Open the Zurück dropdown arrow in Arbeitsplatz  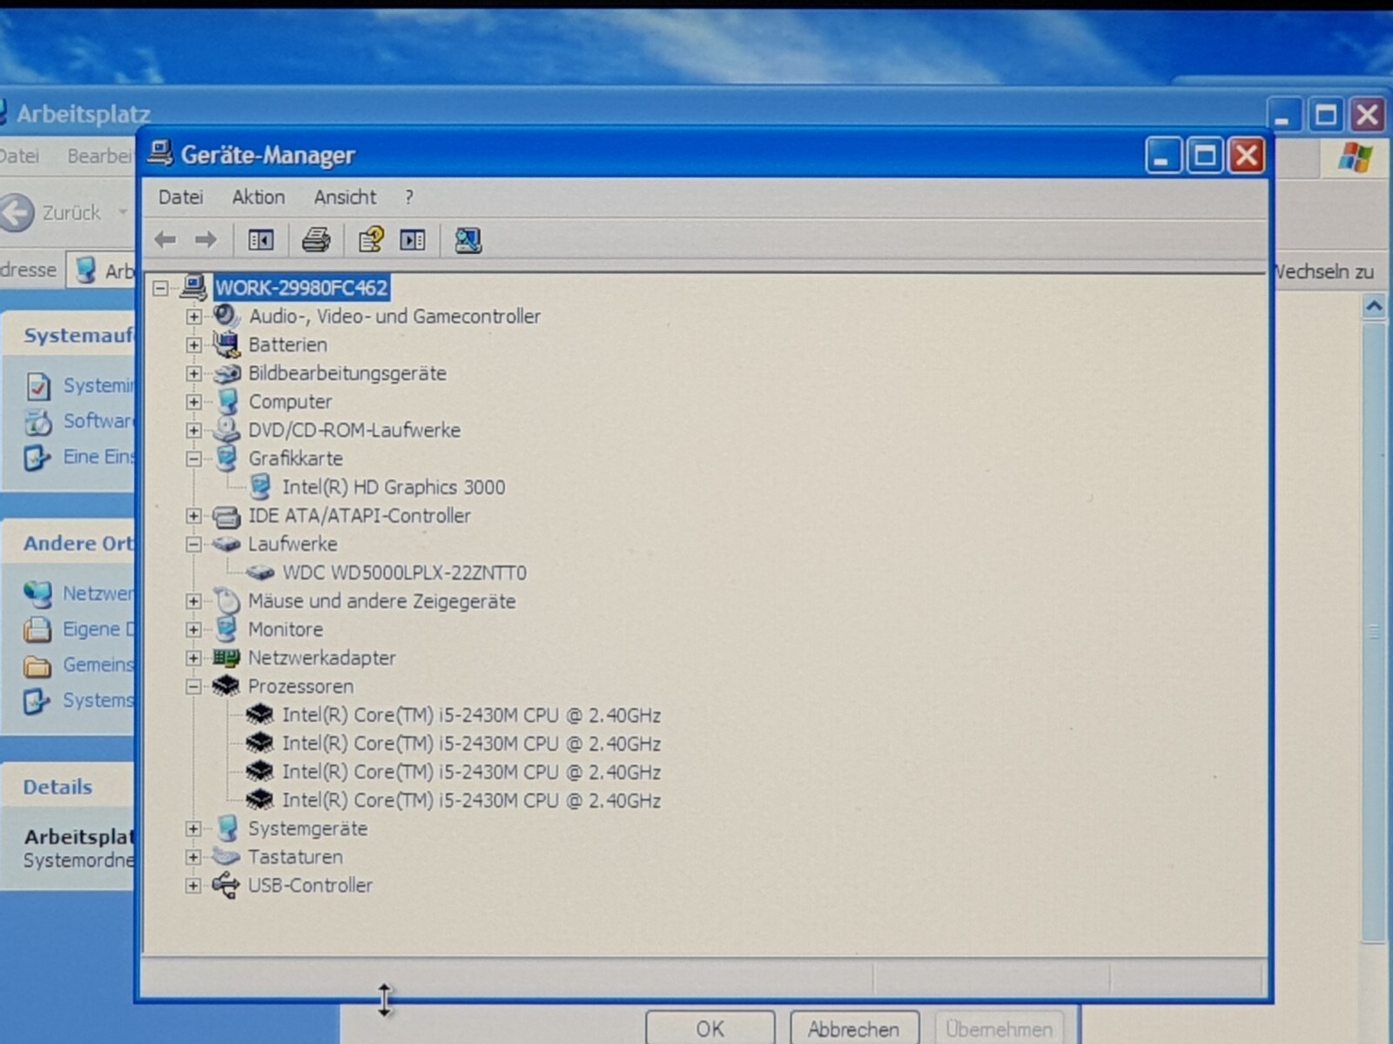123,212
